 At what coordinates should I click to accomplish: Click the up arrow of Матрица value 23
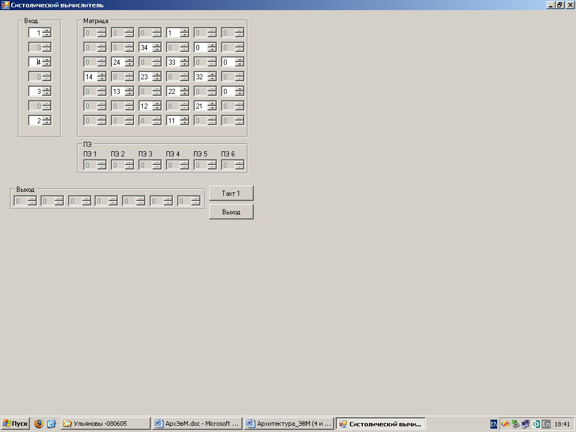[157, 74]
